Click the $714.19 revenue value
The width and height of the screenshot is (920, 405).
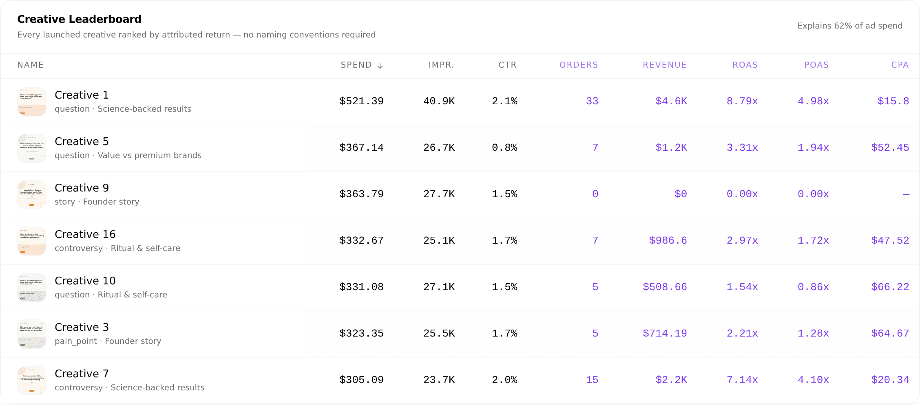(x=665, y=333)
